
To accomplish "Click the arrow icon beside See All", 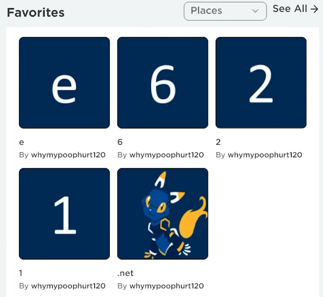I will tap(314, 9).
